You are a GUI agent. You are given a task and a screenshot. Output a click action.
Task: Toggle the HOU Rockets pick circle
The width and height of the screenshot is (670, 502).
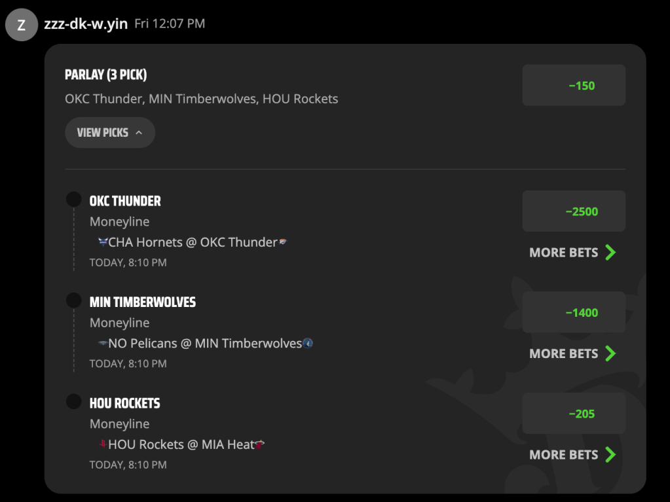tap(74, 401)
